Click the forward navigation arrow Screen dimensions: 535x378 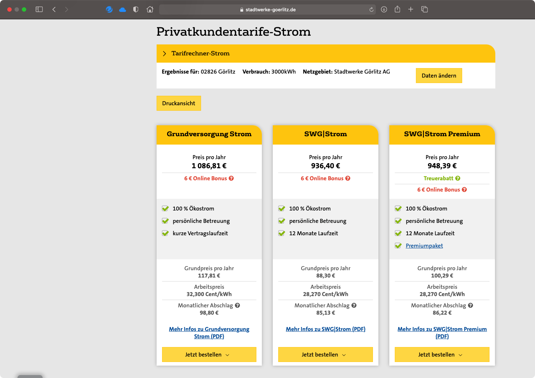pyautogui.click(x=66, y=9)
